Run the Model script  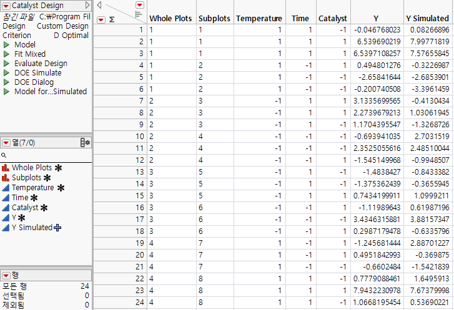[6, 45]
